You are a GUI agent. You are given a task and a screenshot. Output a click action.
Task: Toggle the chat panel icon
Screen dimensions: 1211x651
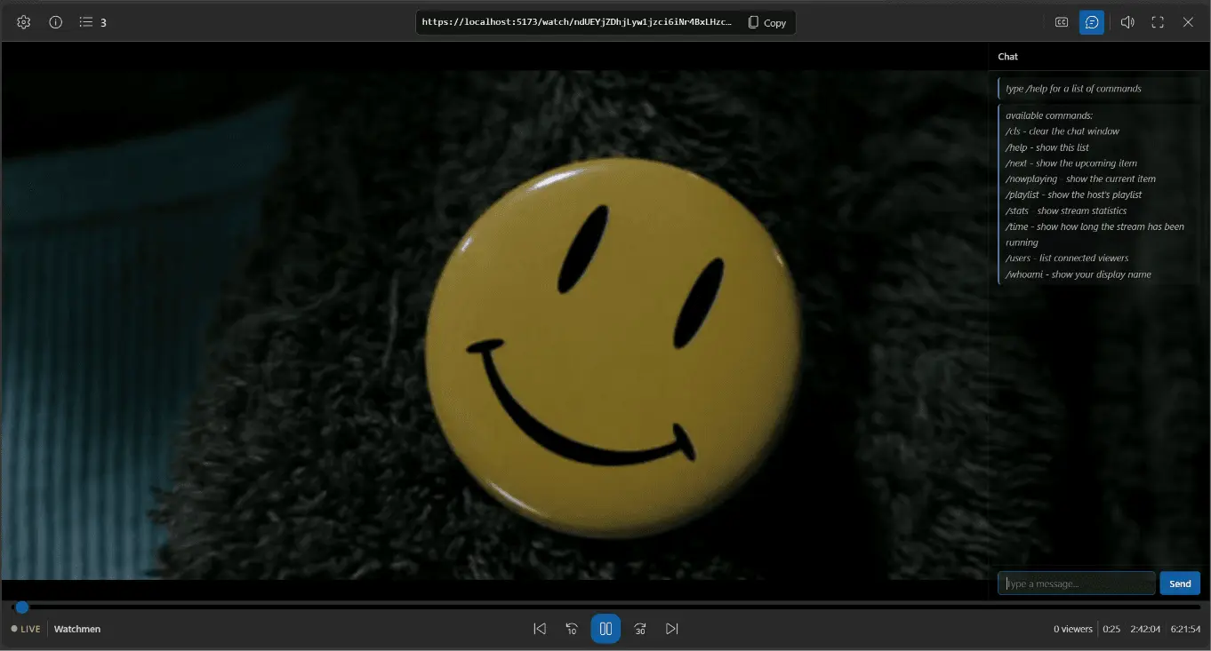tap(1092, 22)
